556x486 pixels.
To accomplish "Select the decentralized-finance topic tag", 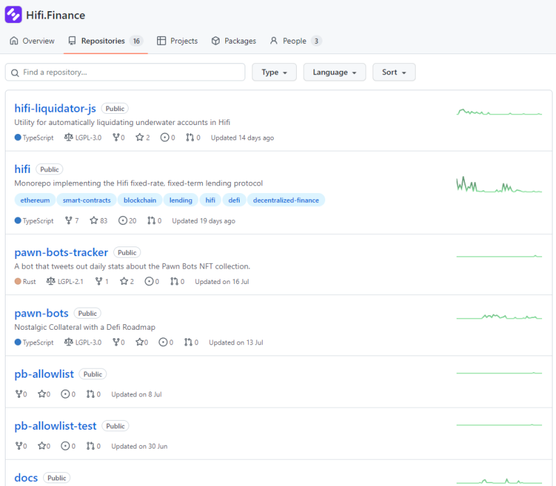I will 286,201.
